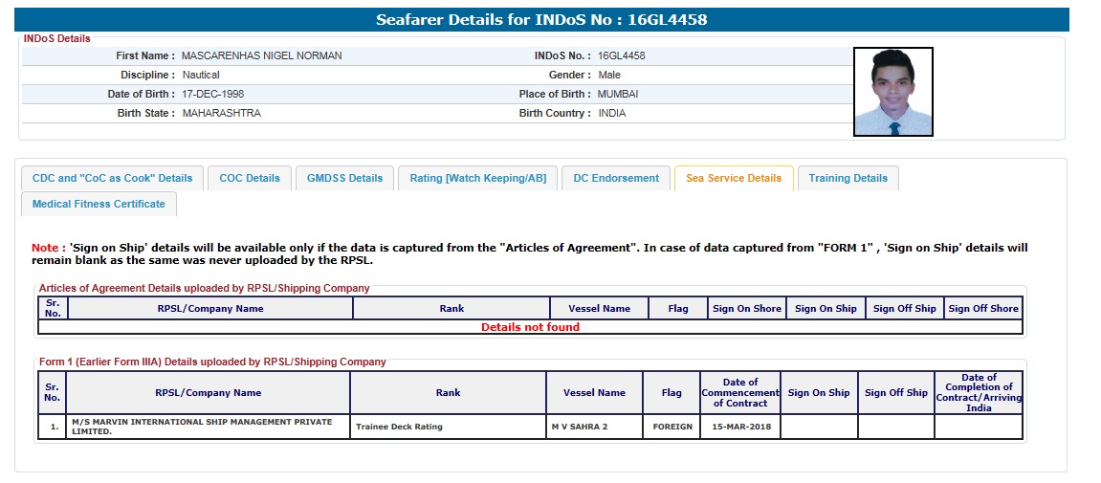The height and width of the screenshot is (483, 1101).
Task: Click the INDoS No. value 16GL4458
Action: 621,55
